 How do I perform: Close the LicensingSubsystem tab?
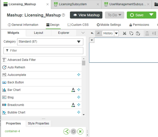(x=98, y=4)
